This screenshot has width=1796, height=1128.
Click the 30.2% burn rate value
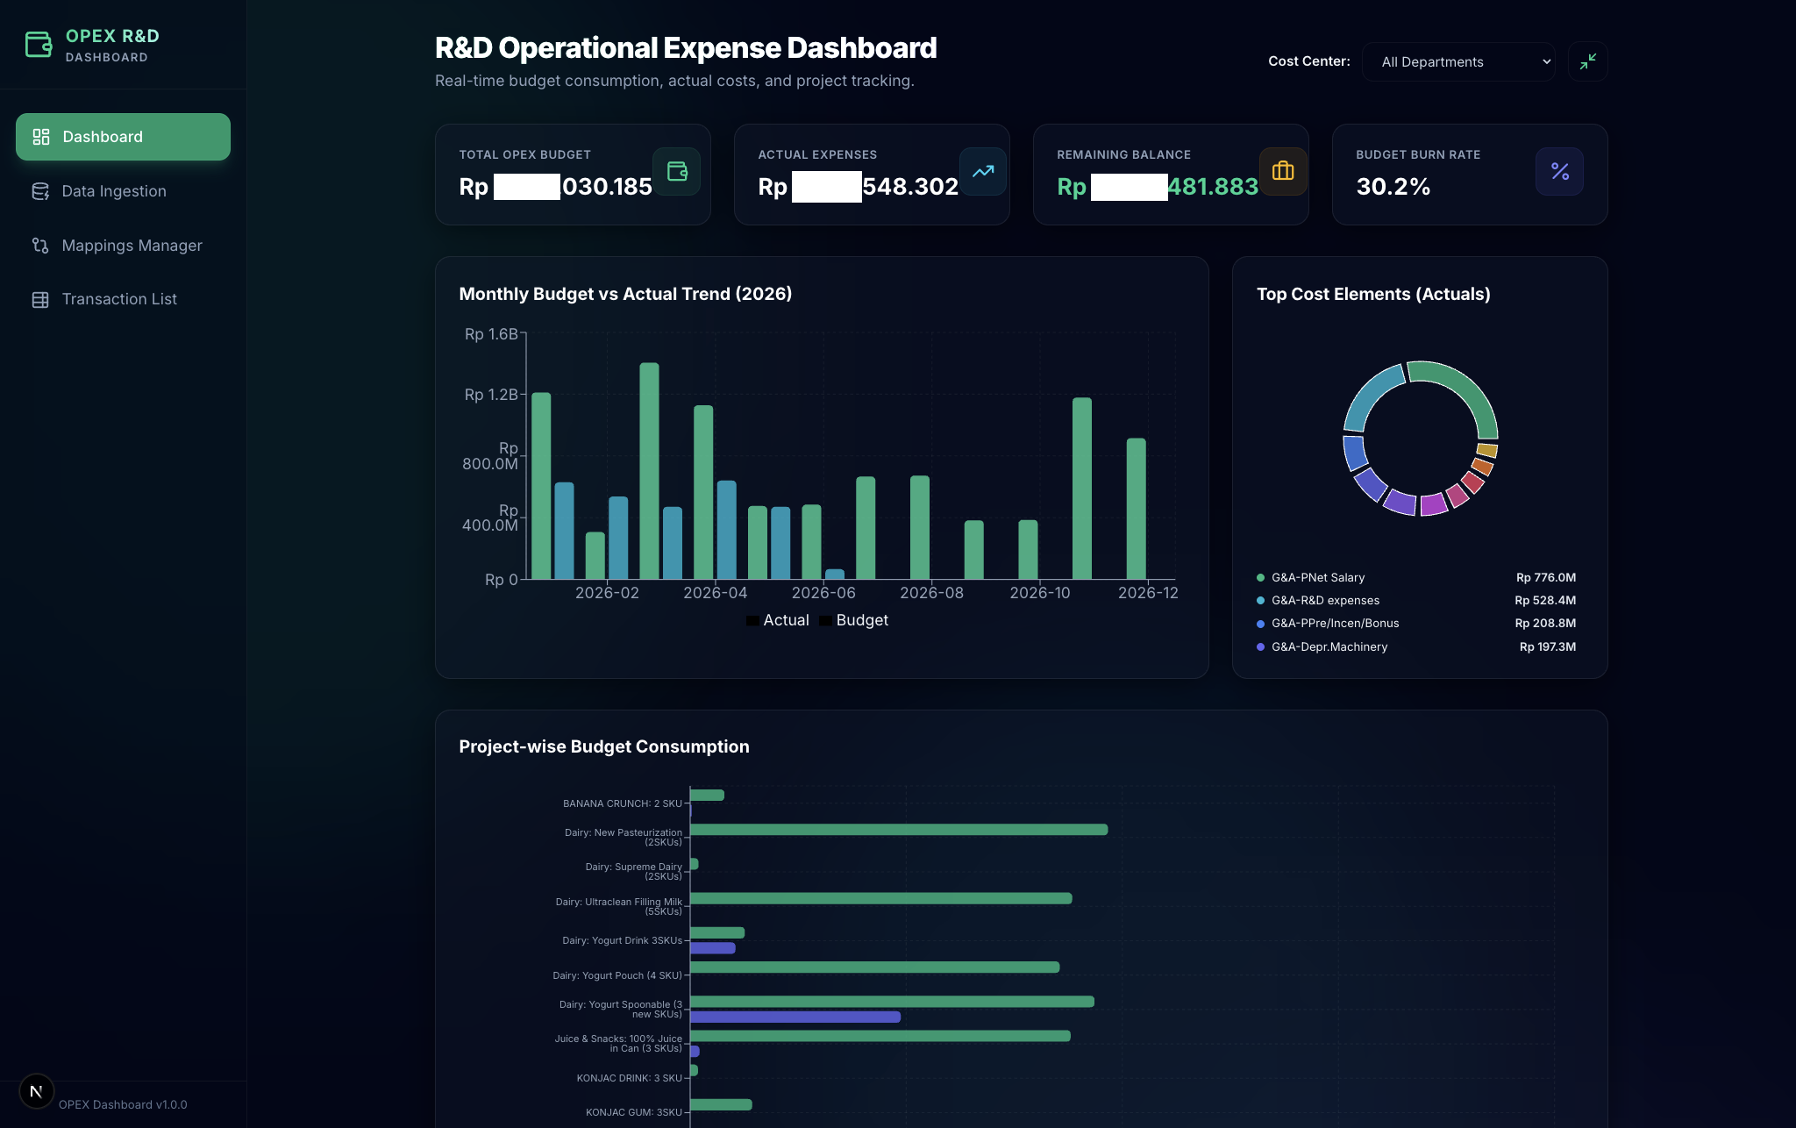(x=1393, y=186)
